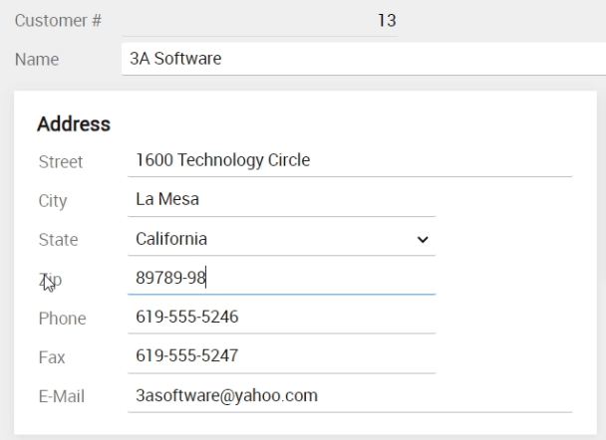Focus the Fax number field 619-555-5247
606x440 pixels.
279,356
